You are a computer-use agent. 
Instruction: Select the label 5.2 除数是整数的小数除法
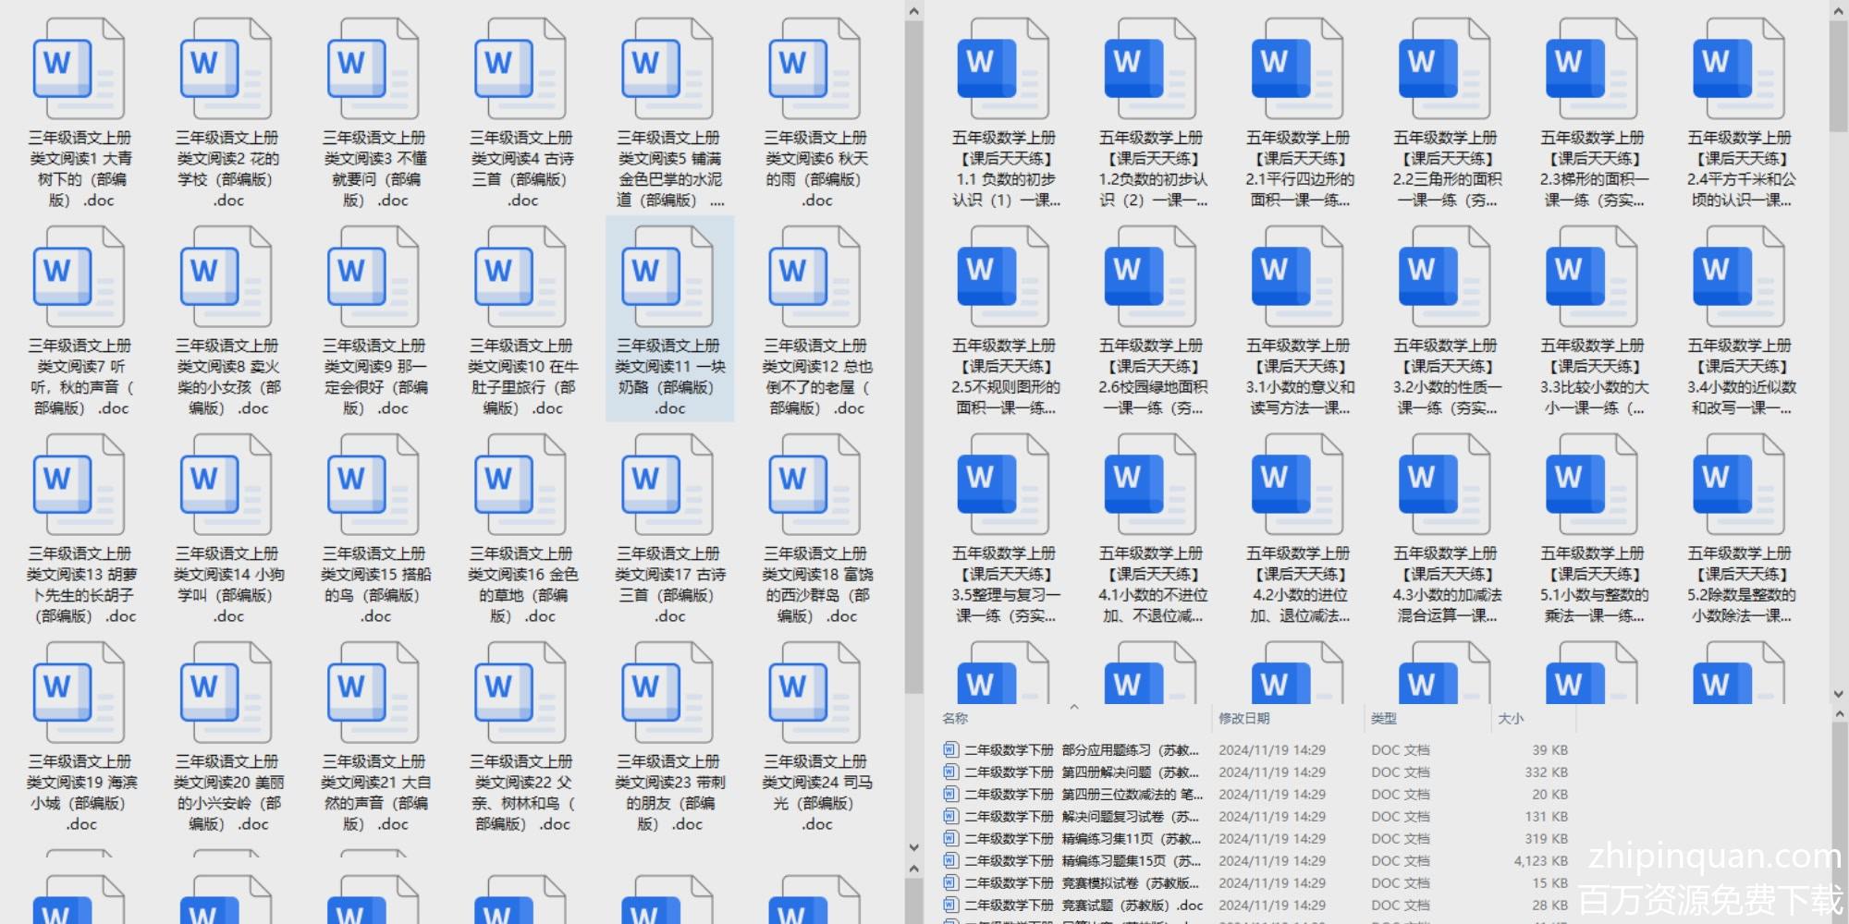[1741, 585]
